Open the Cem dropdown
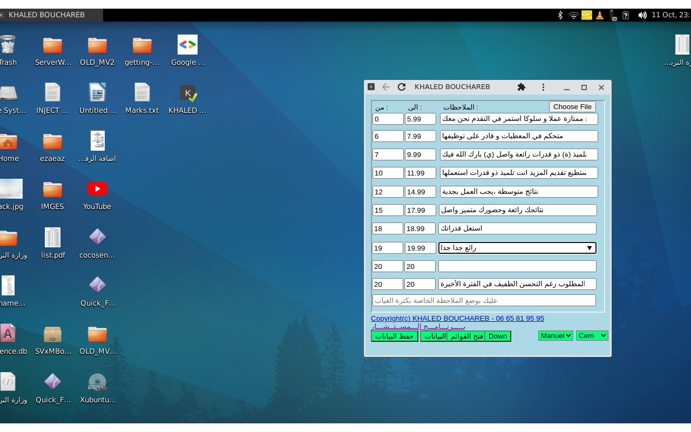691x432 pixels. point(592,336)
